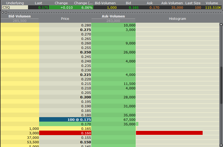223x147 pixels.
Task: Click the expand down-arrow above Bid-Volumen
Action: point(6,12)
